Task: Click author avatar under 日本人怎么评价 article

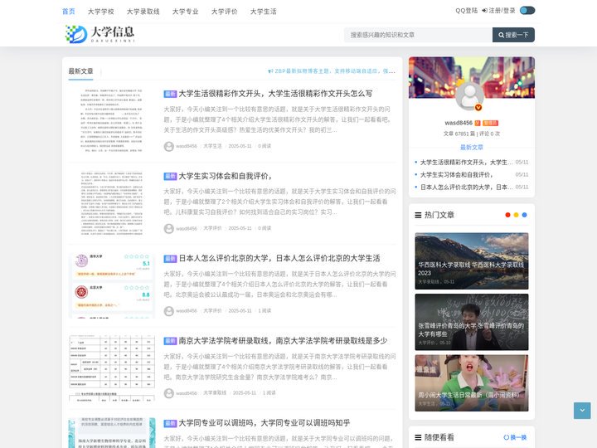Action: (x=168, y=311)
